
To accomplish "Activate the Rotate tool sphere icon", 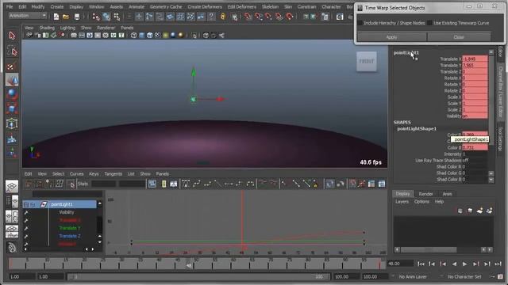I will pos(12,94).
